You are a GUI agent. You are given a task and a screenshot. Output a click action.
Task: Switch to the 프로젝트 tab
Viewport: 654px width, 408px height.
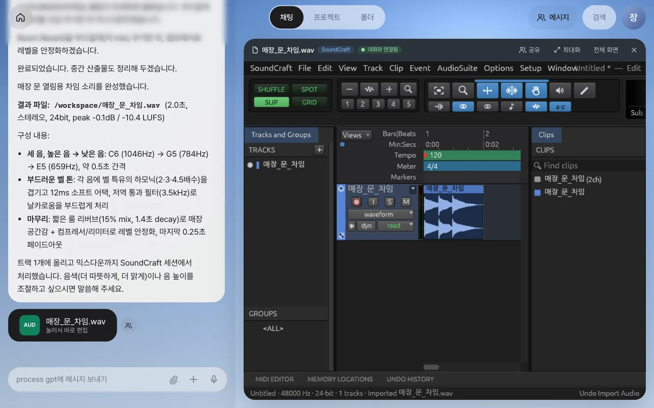(327, 17)
